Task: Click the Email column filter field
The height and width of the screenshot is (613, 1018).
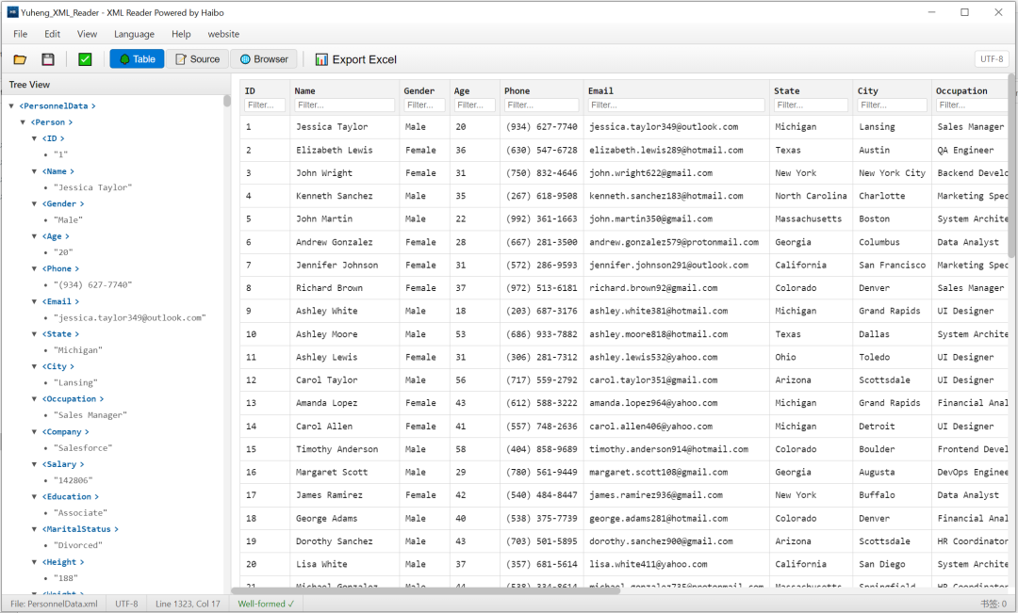Action: tap(677, 105)
